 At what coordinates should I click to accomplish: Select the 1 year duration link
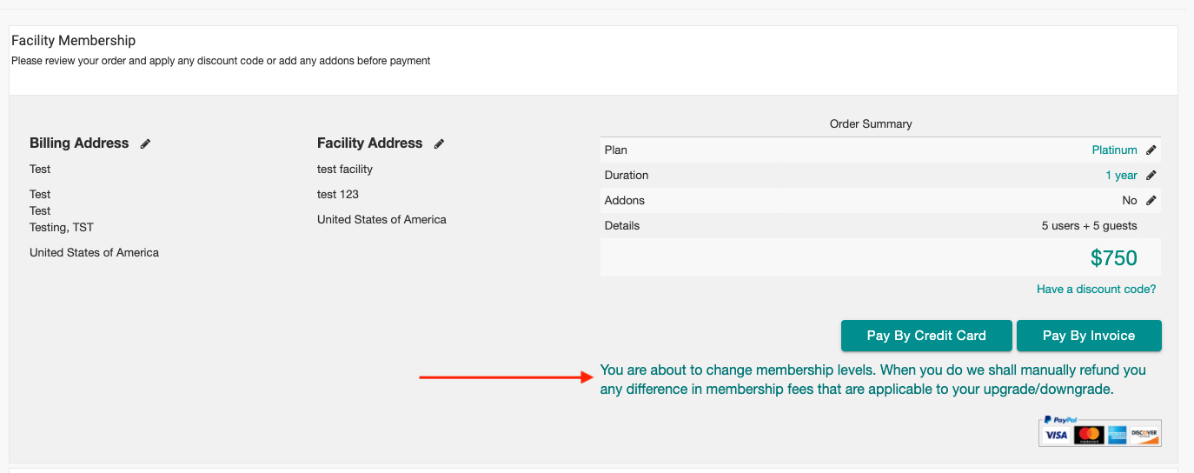point(1121,176)
